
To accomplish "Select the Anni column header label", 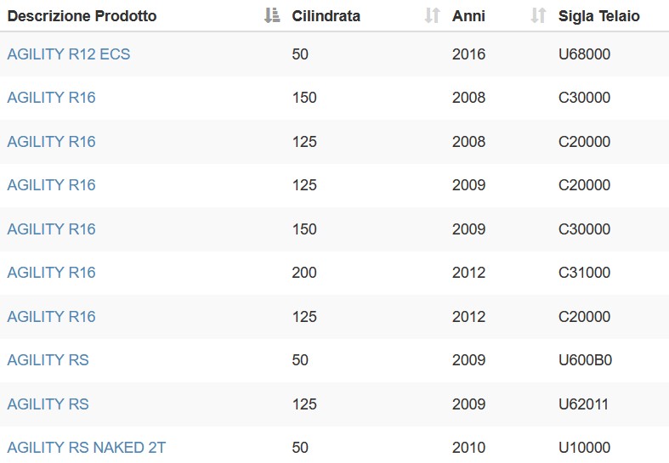I will 468,16.
